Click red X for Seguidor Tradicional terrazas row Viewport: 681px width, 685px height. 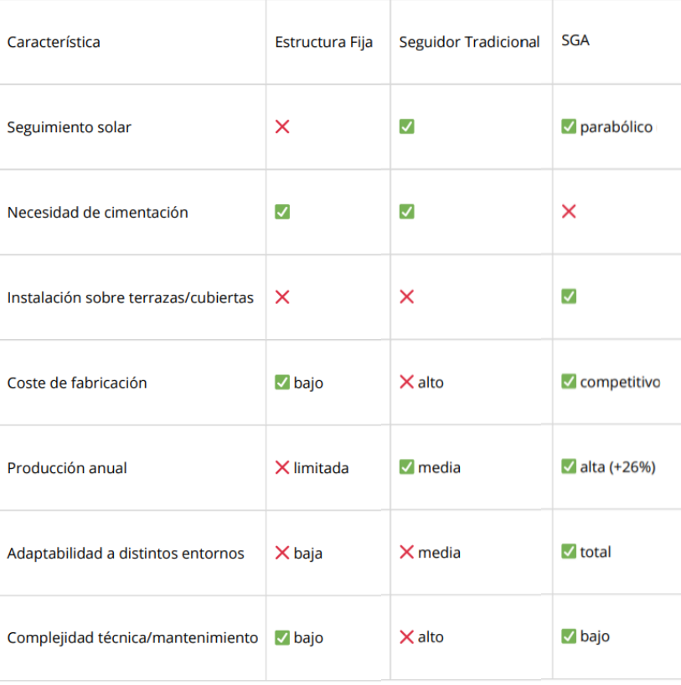406,296
